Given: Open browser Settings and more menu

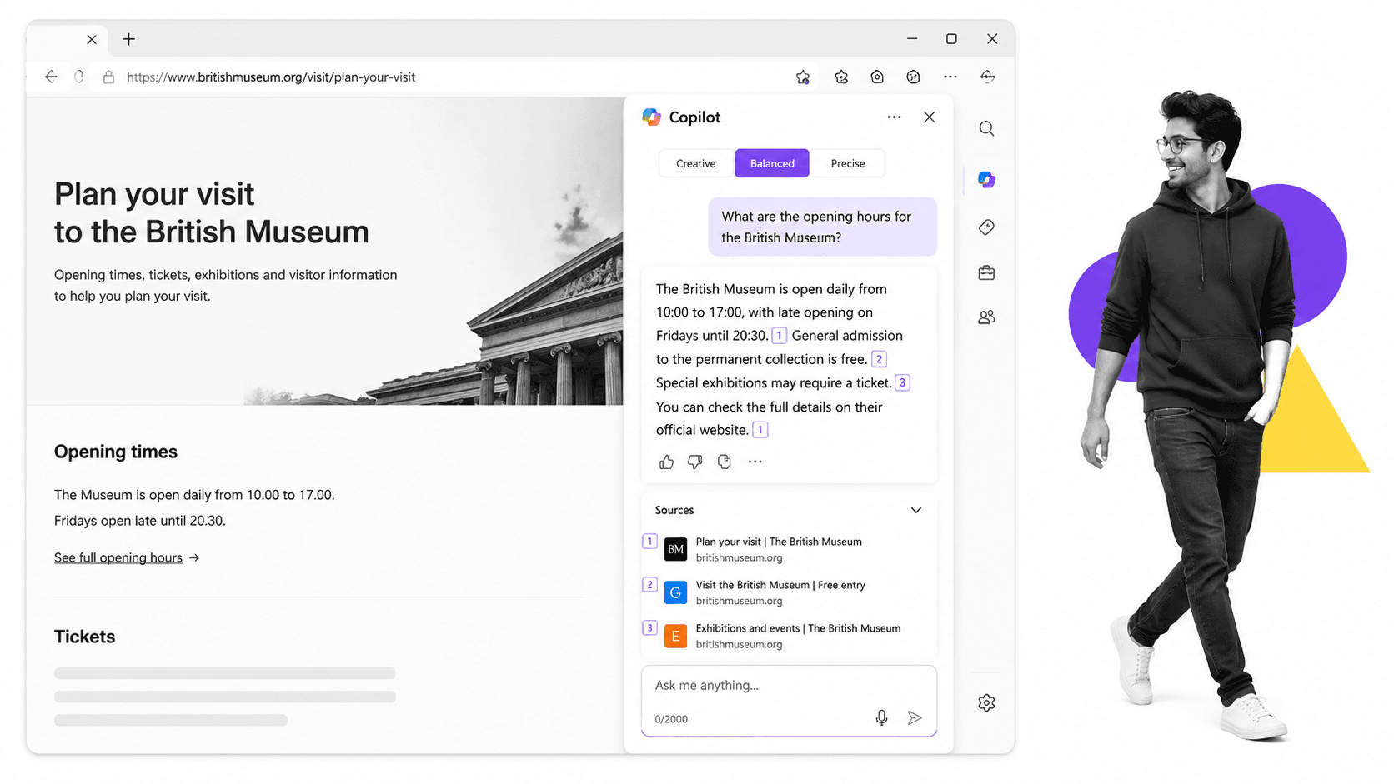Looking at the screenshot, I should 950,77.
